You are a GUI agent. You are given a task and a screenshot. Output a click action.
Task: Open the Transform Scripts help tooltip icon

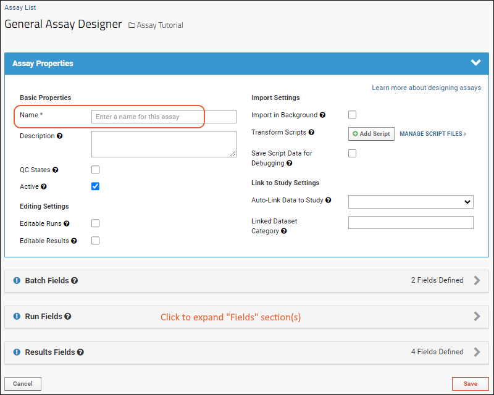coord(311,133)
